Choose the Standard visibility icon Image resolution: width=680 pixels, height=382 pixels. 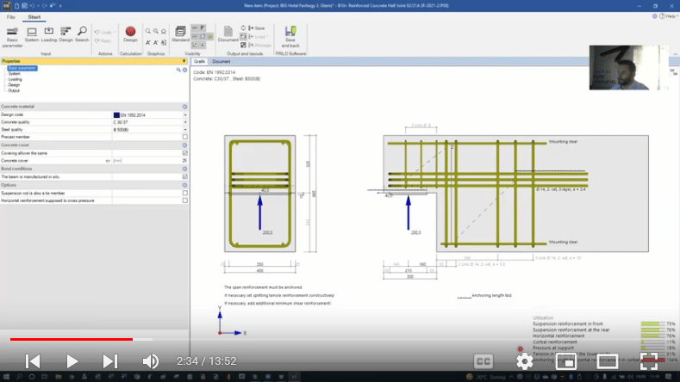tap(180, 33)
